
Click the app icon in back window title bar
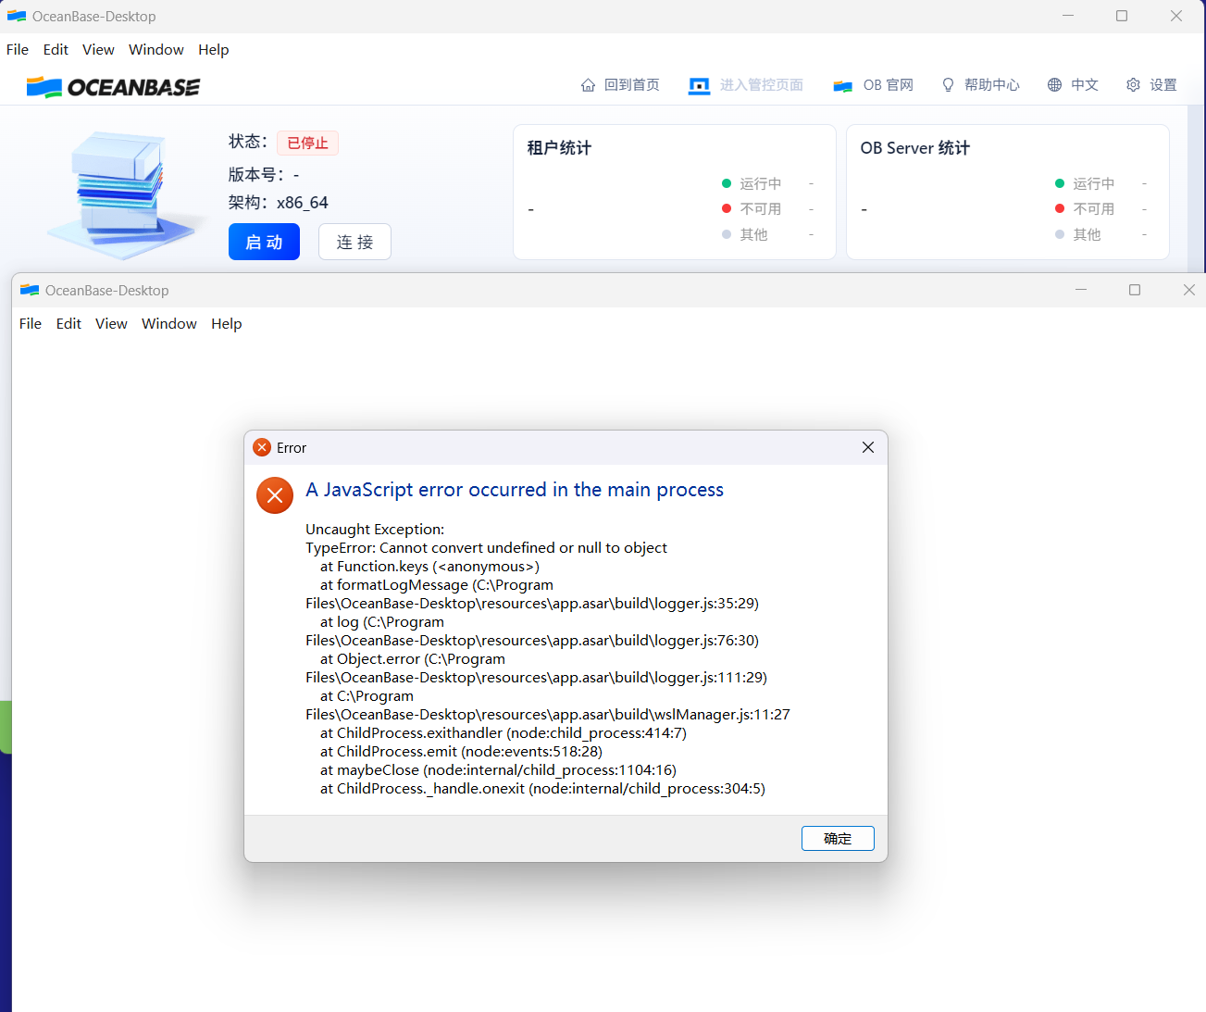tap(17, 17)
